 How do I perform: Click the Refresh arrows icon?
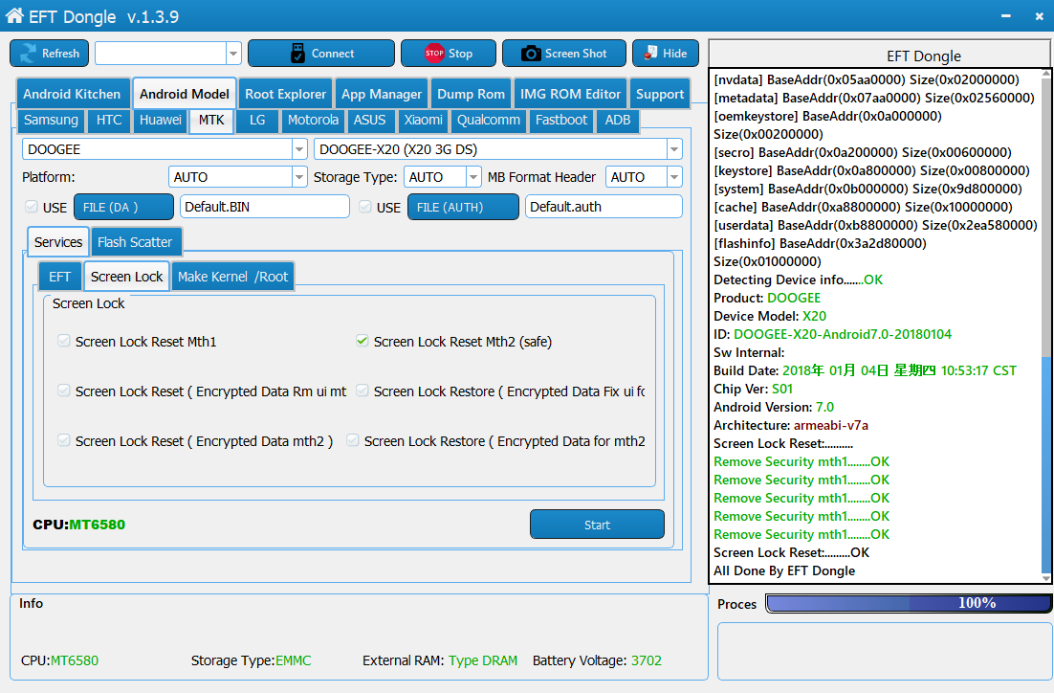point(29,54)
